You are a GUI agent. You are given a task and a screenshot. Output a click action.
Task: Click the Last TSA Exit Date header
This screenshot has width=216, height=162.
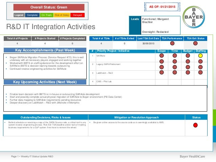point(148,39)
